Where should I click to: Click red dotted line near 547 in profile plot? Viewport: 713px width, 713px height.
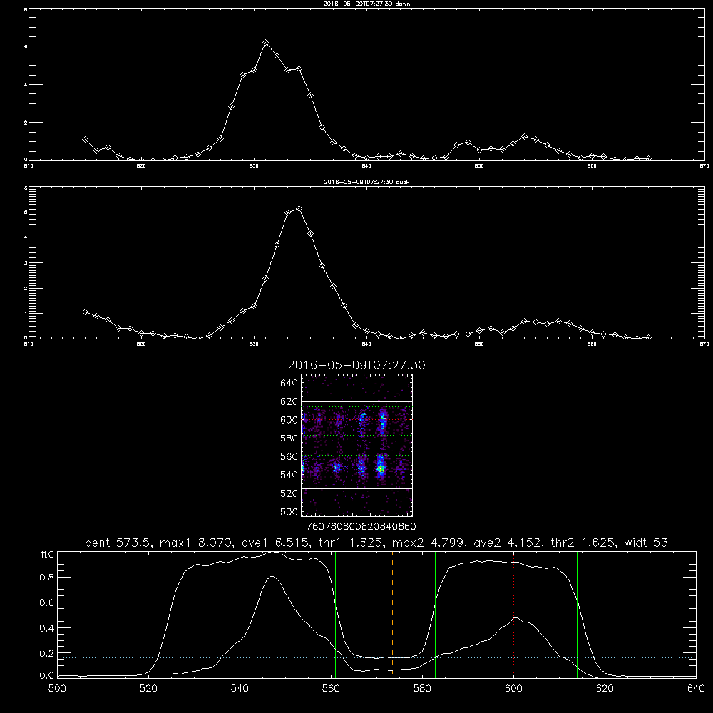tap(272, 614)
